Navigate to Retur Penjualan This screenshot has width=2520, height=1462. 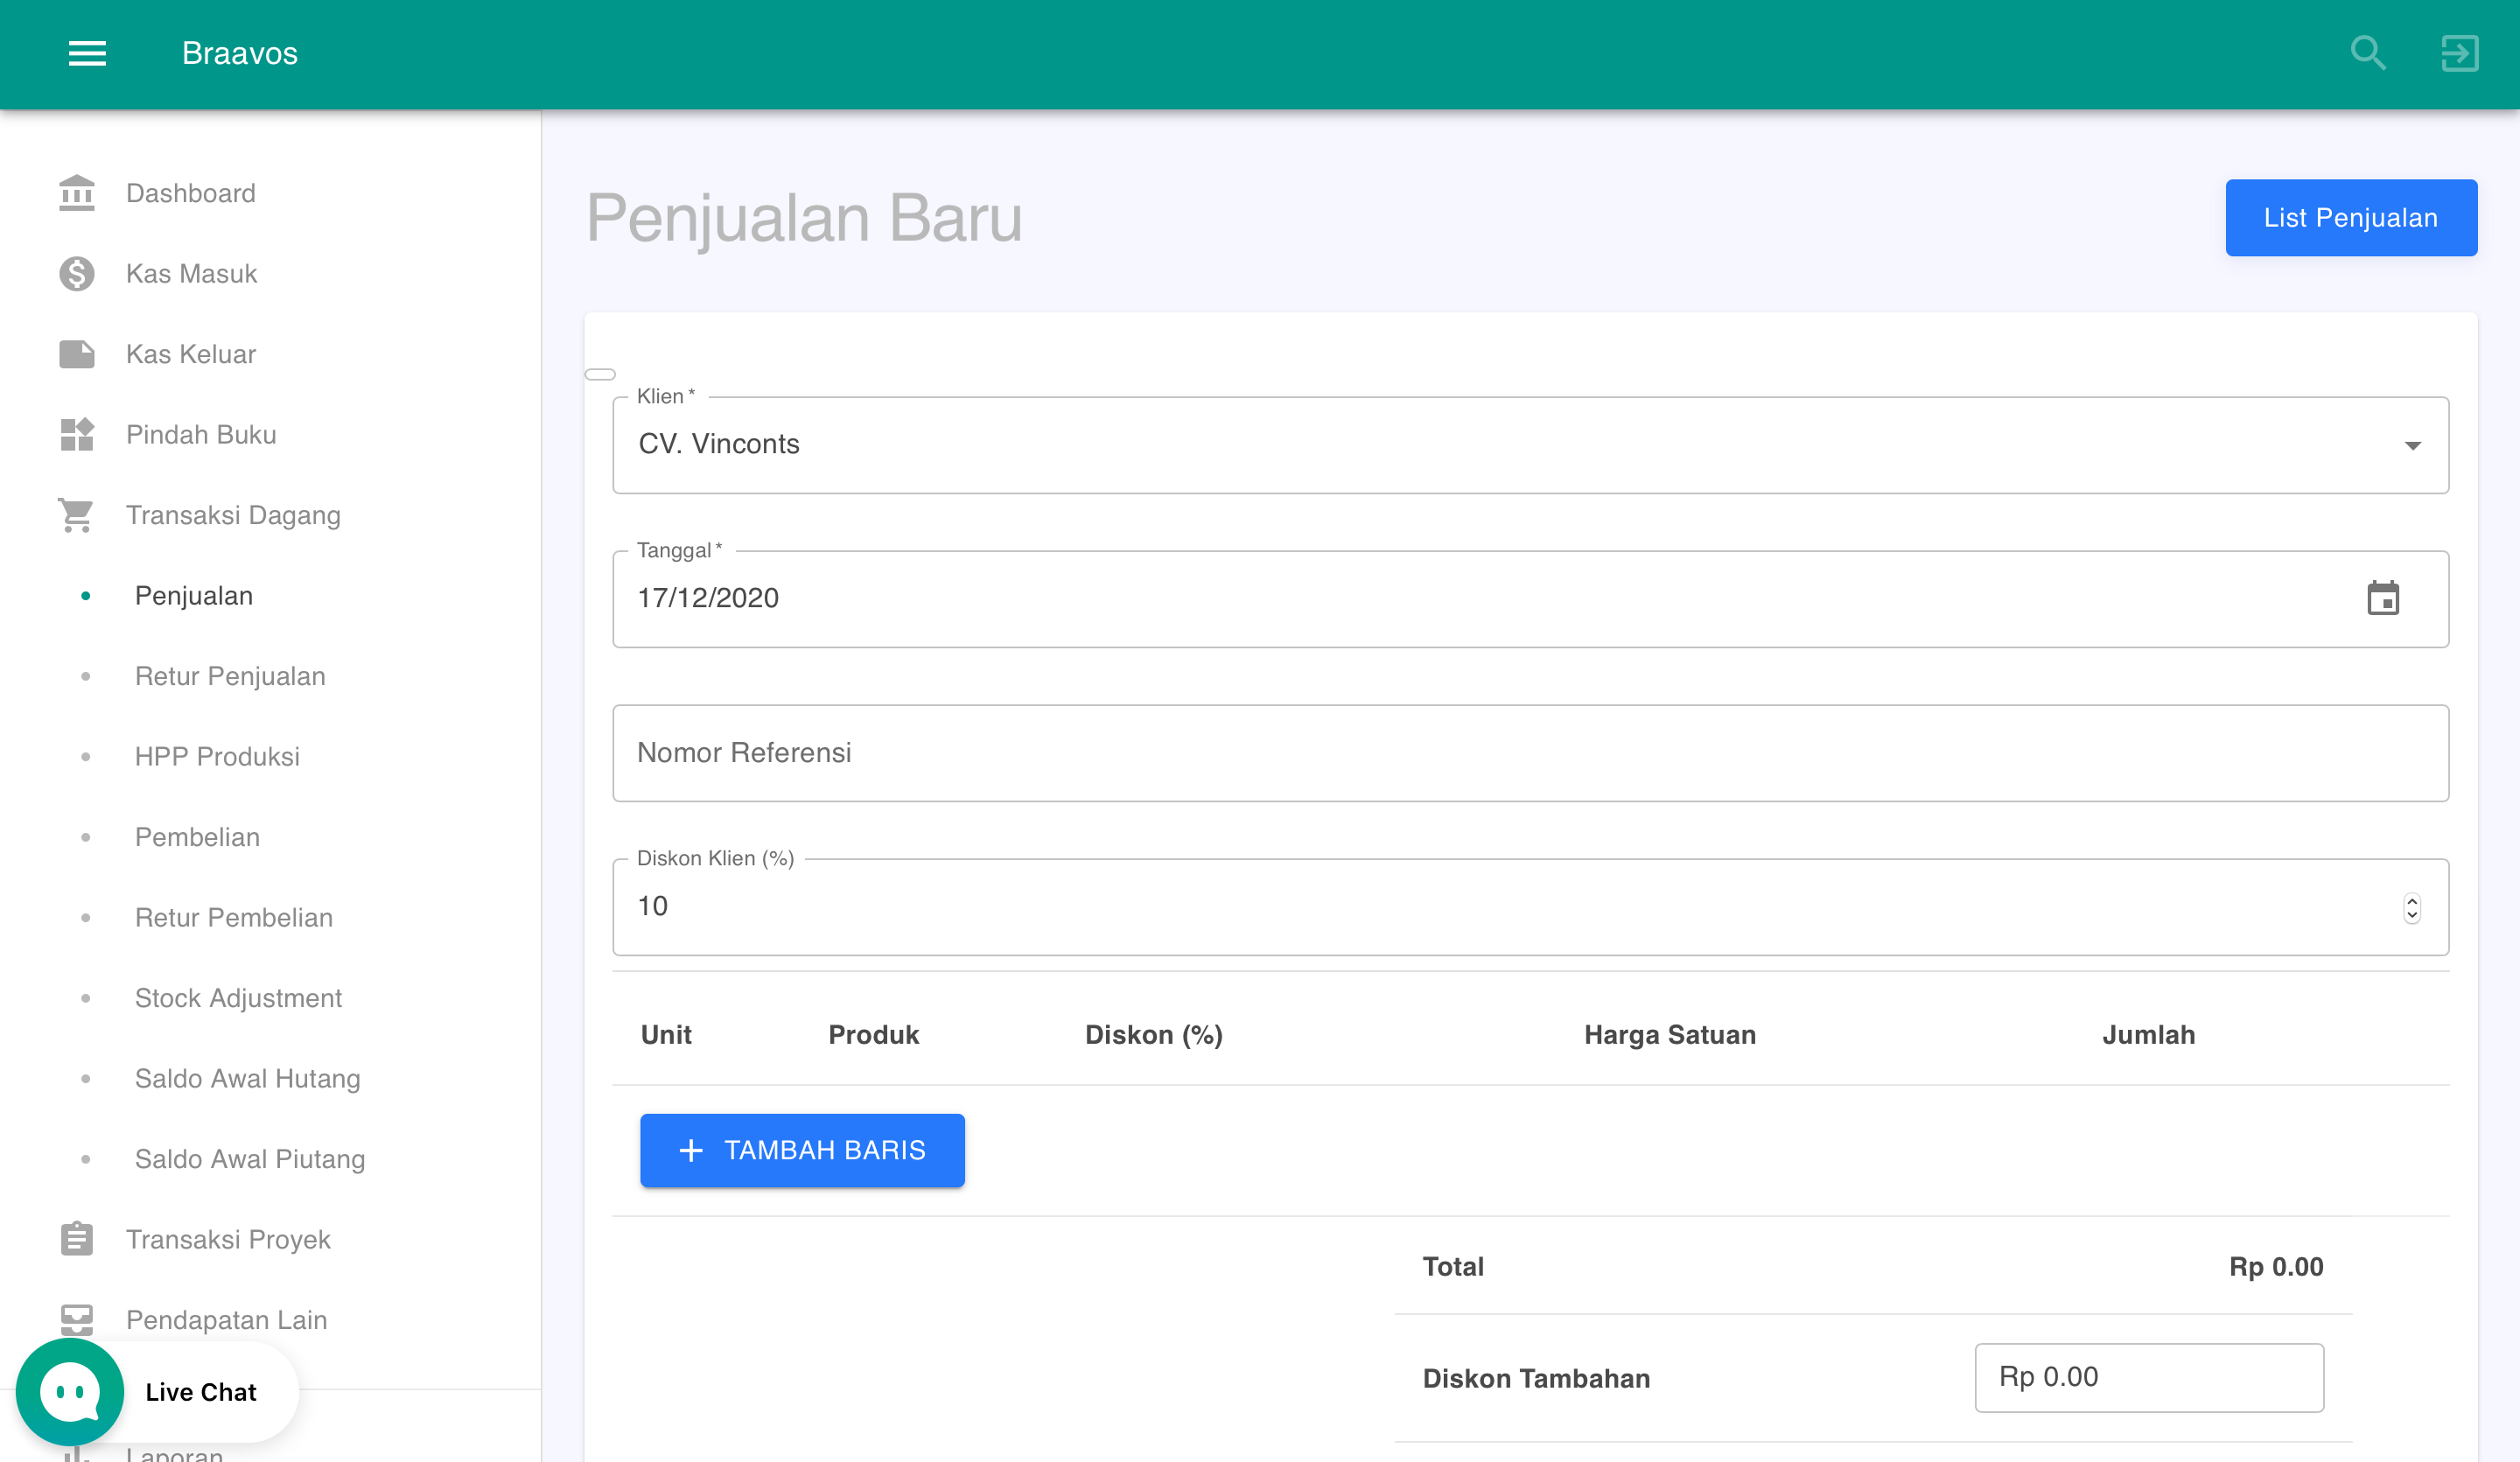pyautogui.click(x=229, y=676)
